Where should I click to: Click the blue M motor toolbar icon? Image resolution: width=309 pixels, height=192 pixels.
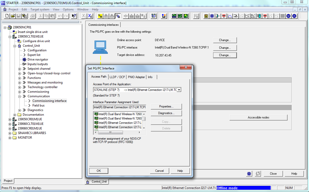click(288, 16)
